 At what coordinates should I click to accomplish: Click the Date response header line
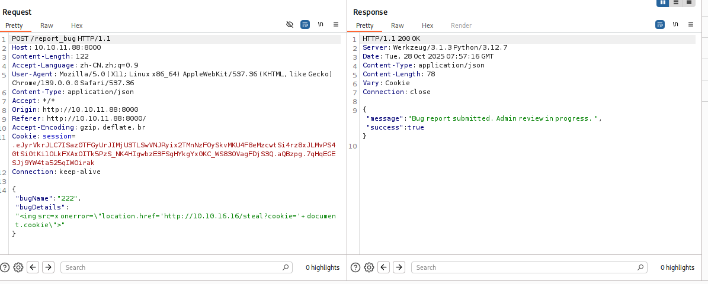pyautogui.click(x=428, y=56)
